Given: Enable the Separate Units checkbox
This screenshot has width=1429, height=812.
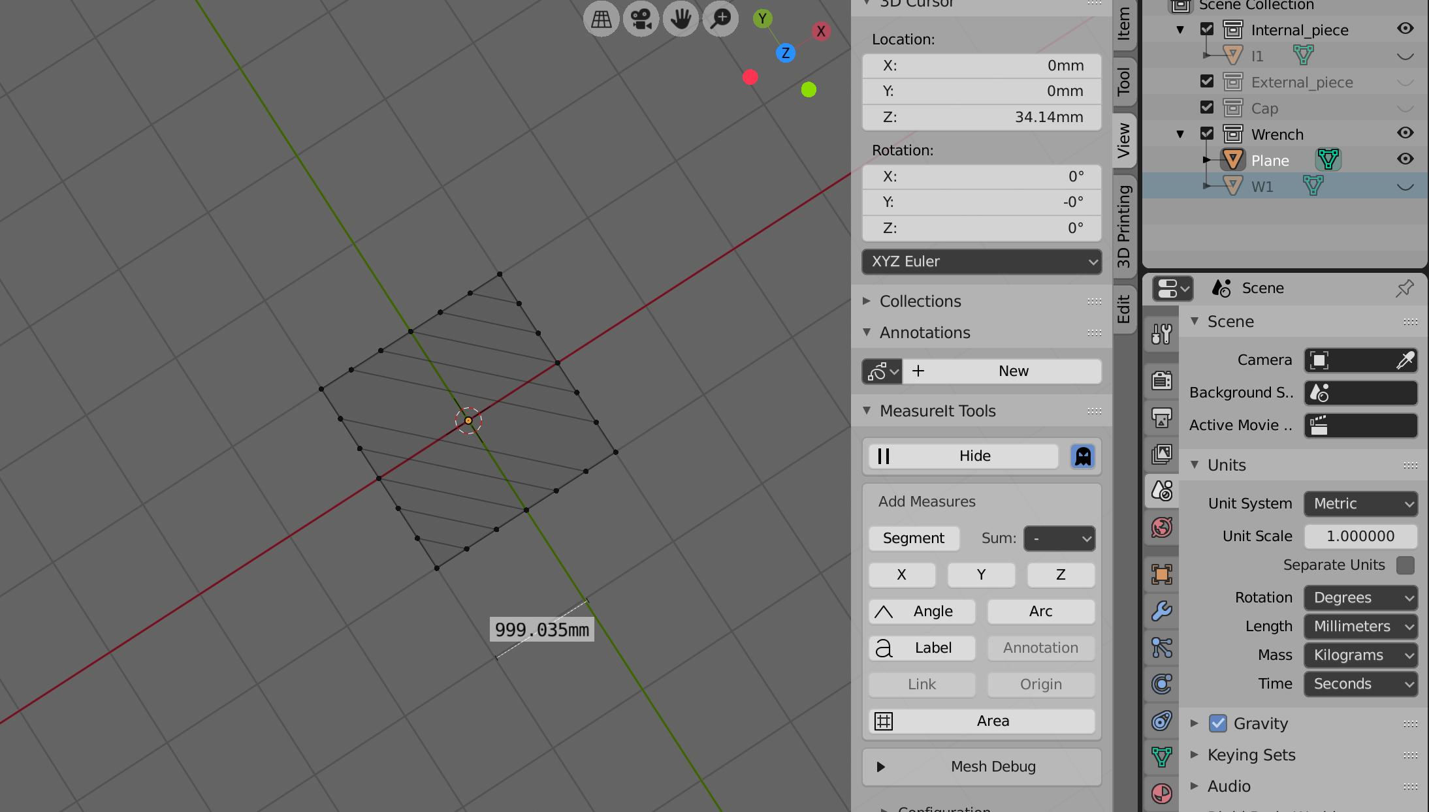Looking at the screenshot, I should click(x=1404, y=565).
